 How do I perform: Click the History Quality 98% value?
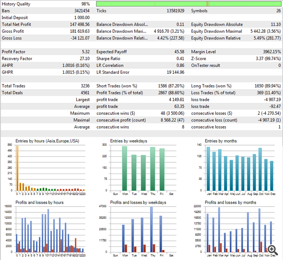[x=85, y=4]
